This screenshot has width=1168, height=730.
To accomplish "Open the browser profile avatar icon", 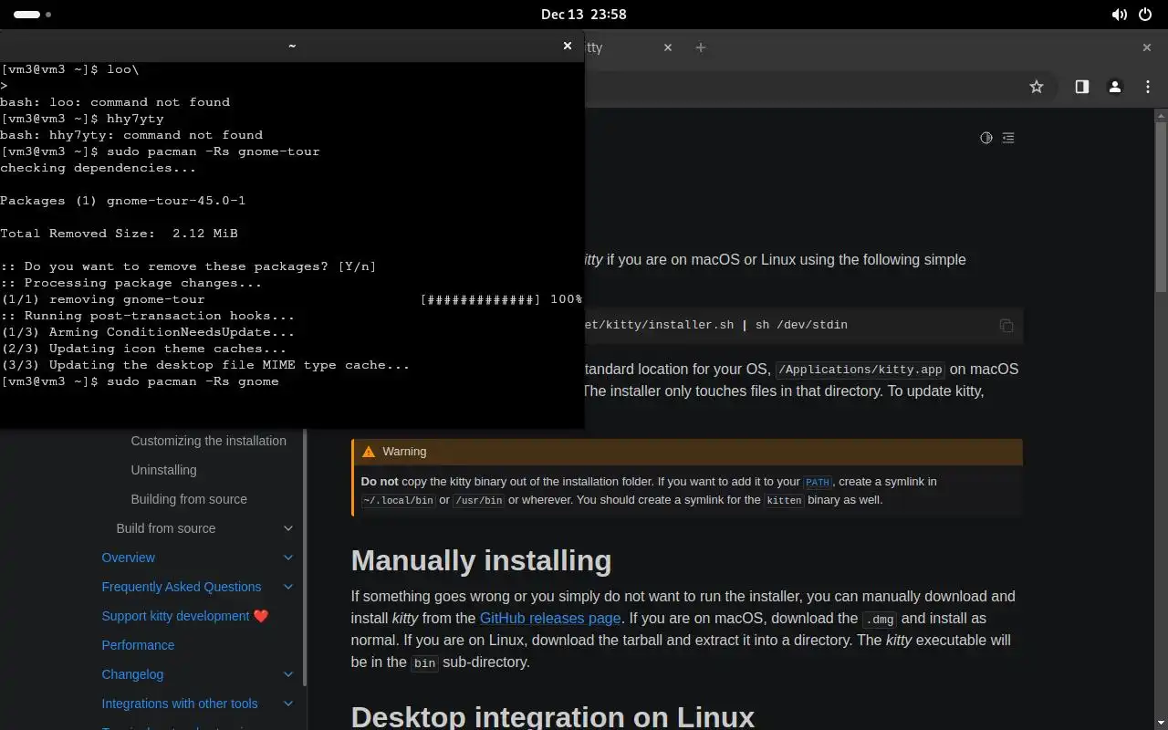I will 1114,87.
